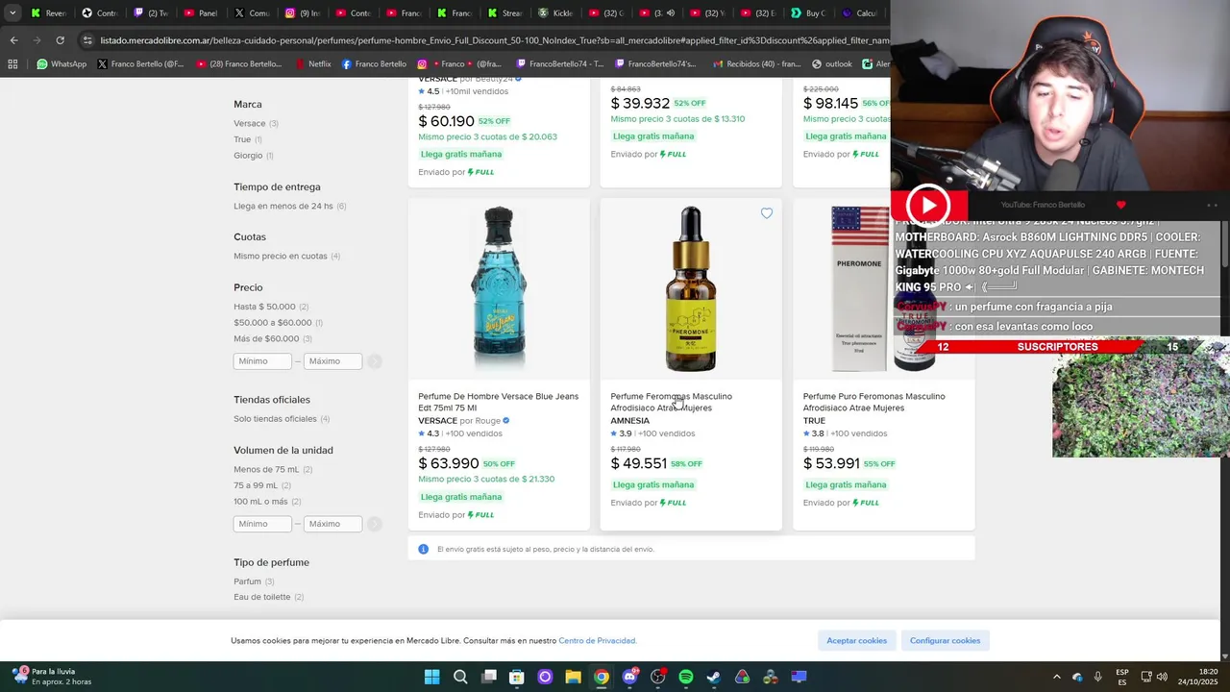This screenshot has height=692, width=1230.
Task: Switch to the Panel browser tab
Action: [200, 13]
